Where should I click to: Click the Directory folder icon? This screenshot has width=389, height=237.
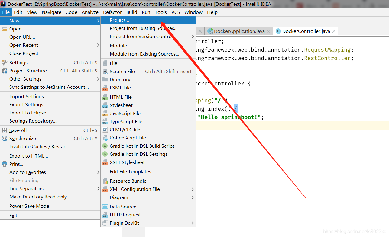(105, 79)
